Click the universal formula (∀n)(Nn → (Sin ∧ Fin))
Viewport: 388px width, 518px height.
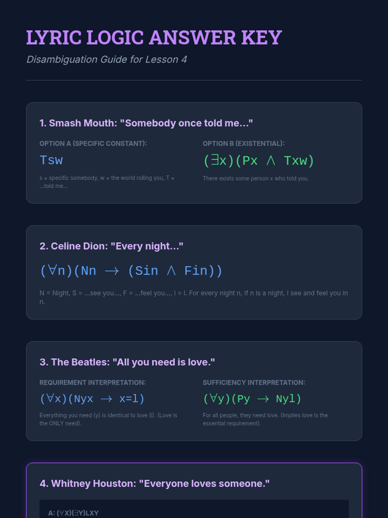(x=131, y=271)
